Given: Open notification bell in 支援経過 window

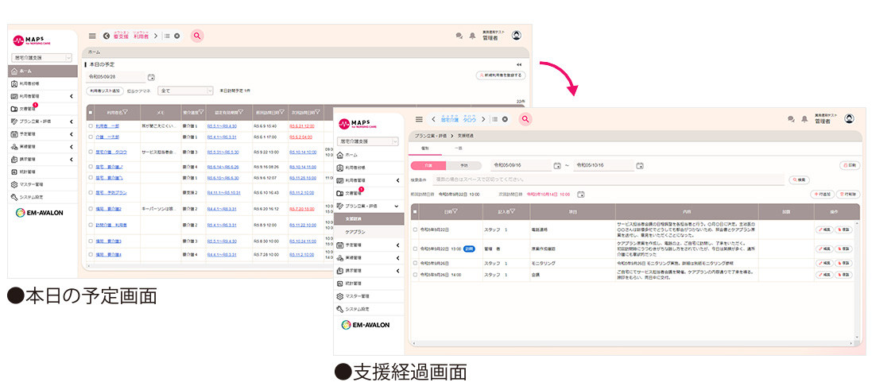Looking at the screenshot, I should pos(804,119).
